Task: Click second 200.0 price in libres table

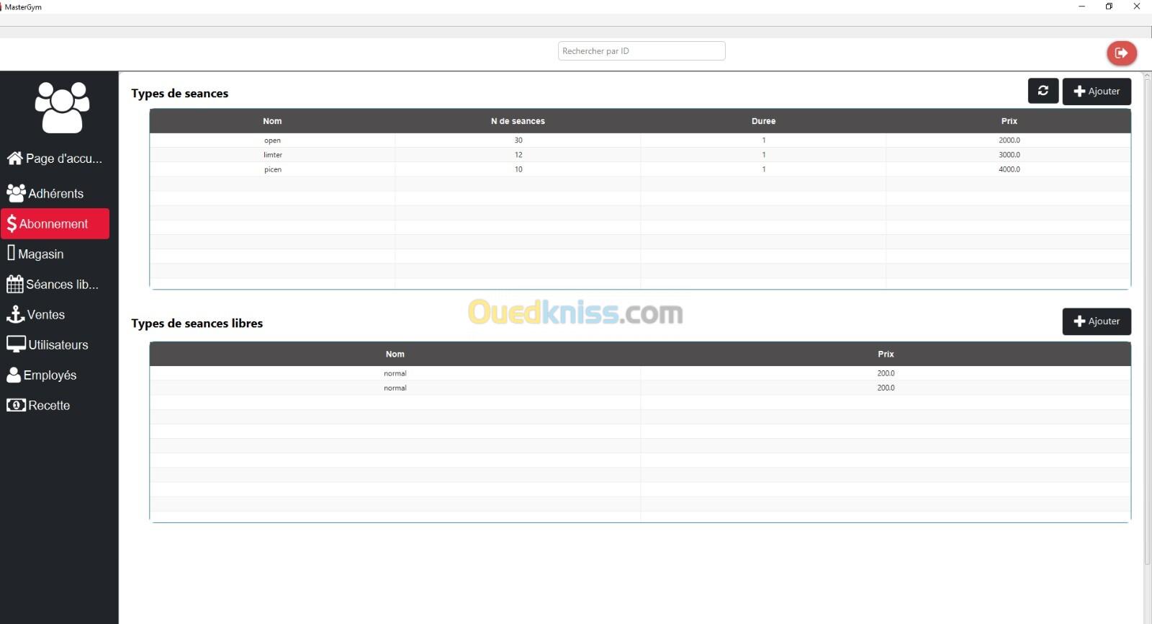Action: tap(886, 388)
